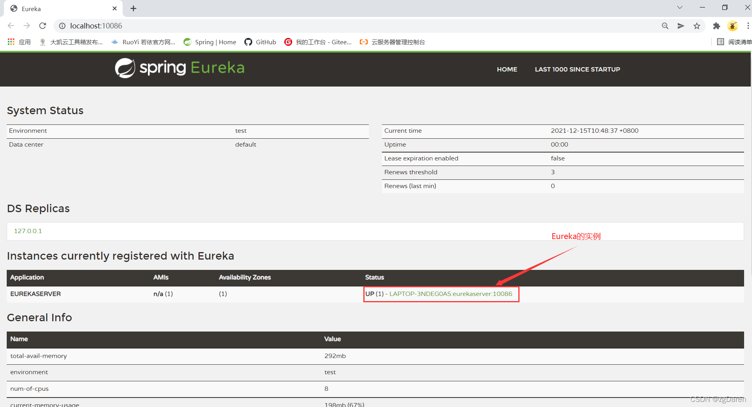Click the share page arrow icon
Viewport: 752px width, 407px height.
pos(681,26)
